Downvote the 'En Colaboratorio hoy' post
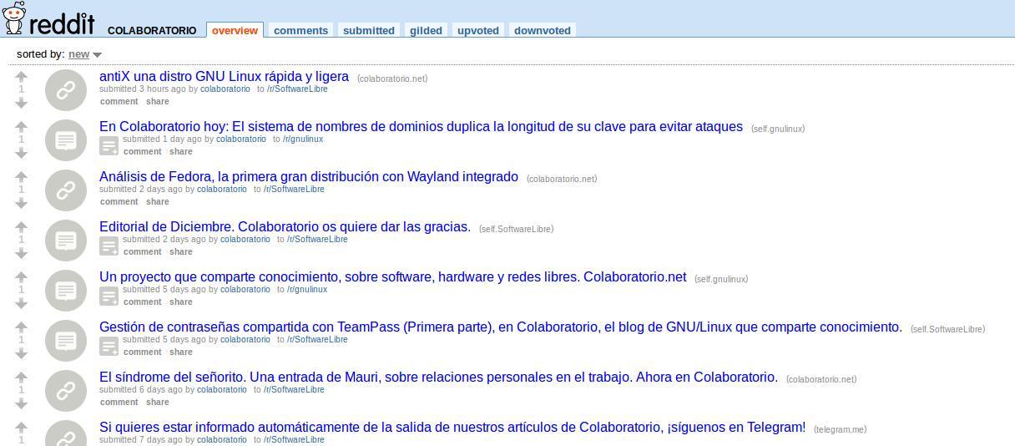 click(22, 153)
